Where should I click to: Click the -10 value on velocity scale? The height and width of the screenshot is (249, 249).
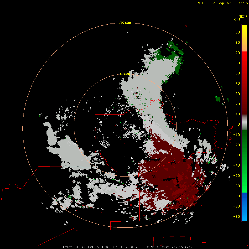click(x=237, y=135)
